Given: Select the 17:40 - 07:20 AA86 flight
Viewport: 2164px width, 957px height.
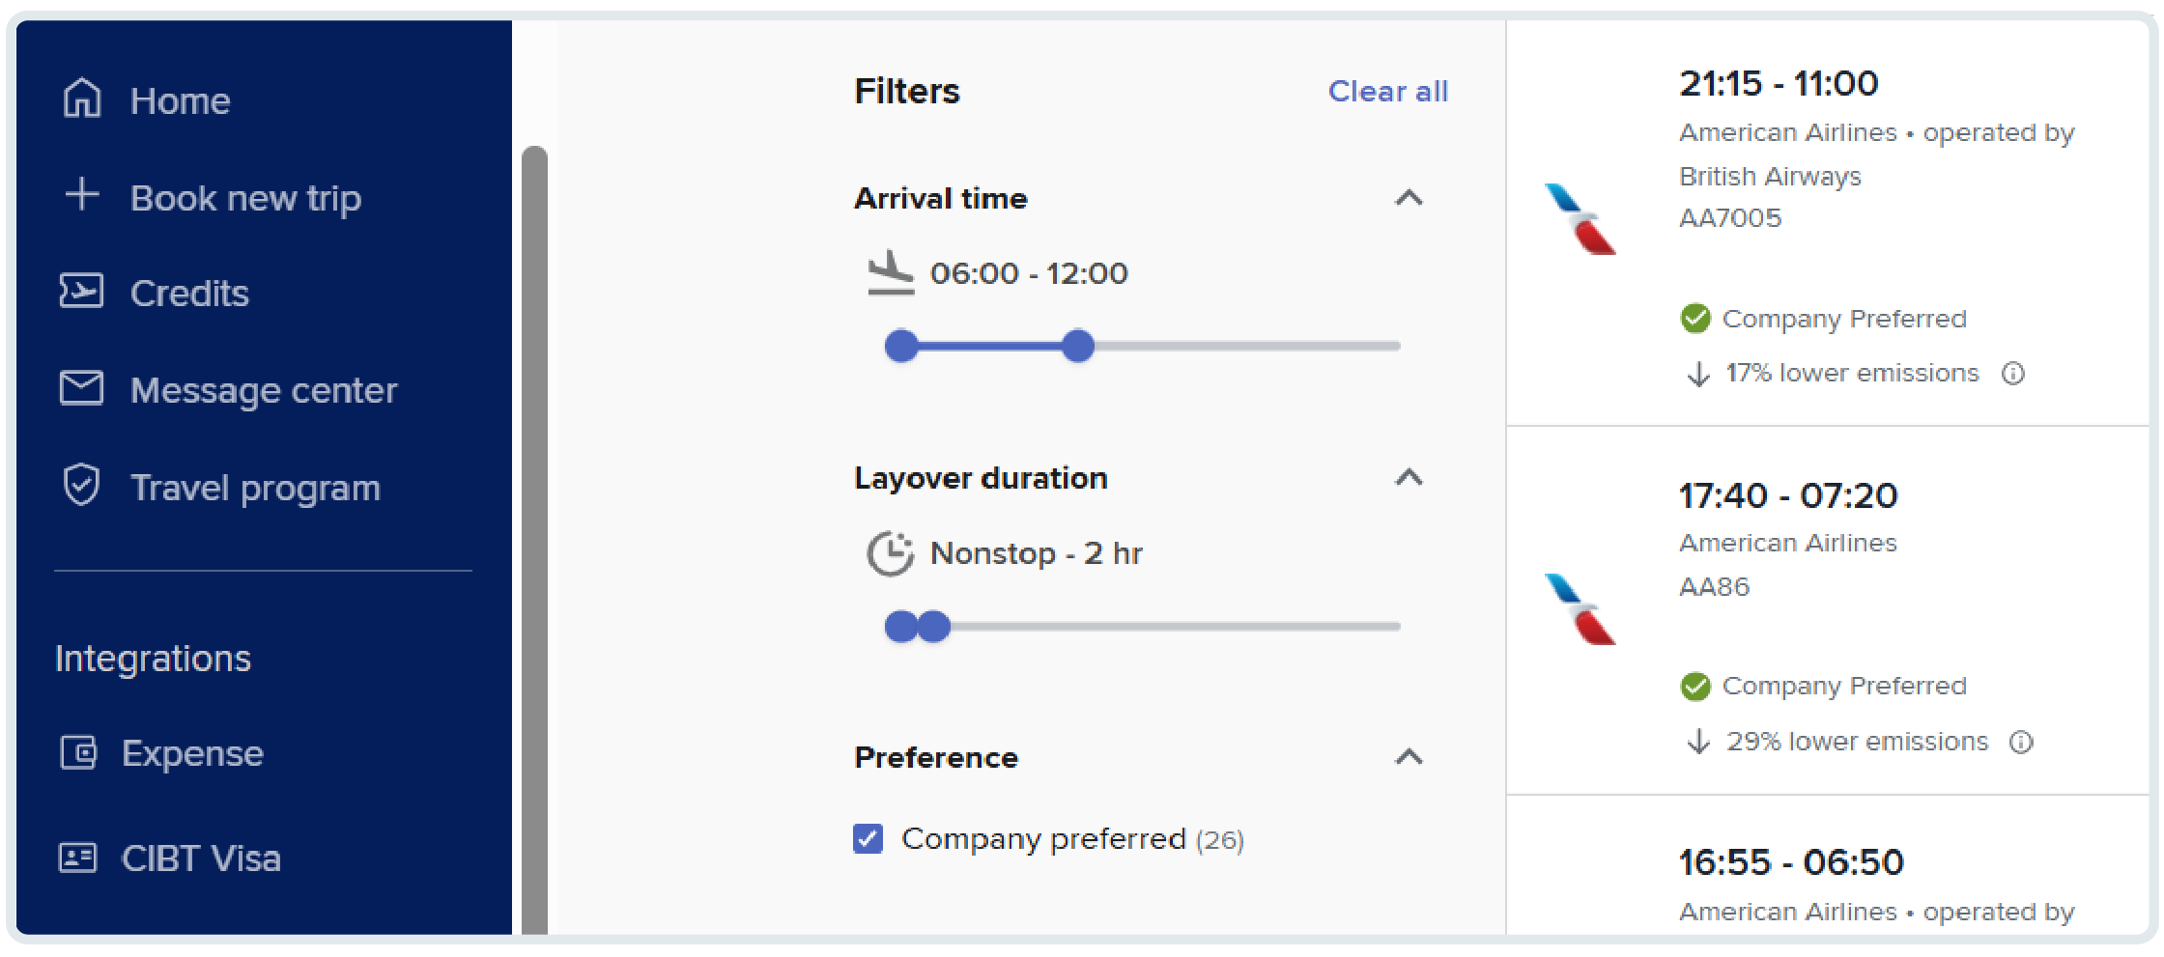Looking at the screenshot, I should coord(1828,610).
